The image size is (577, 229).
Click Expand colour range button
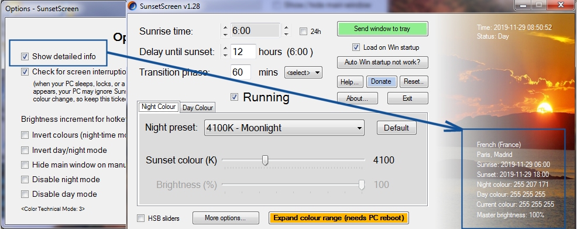click(339, 218)
